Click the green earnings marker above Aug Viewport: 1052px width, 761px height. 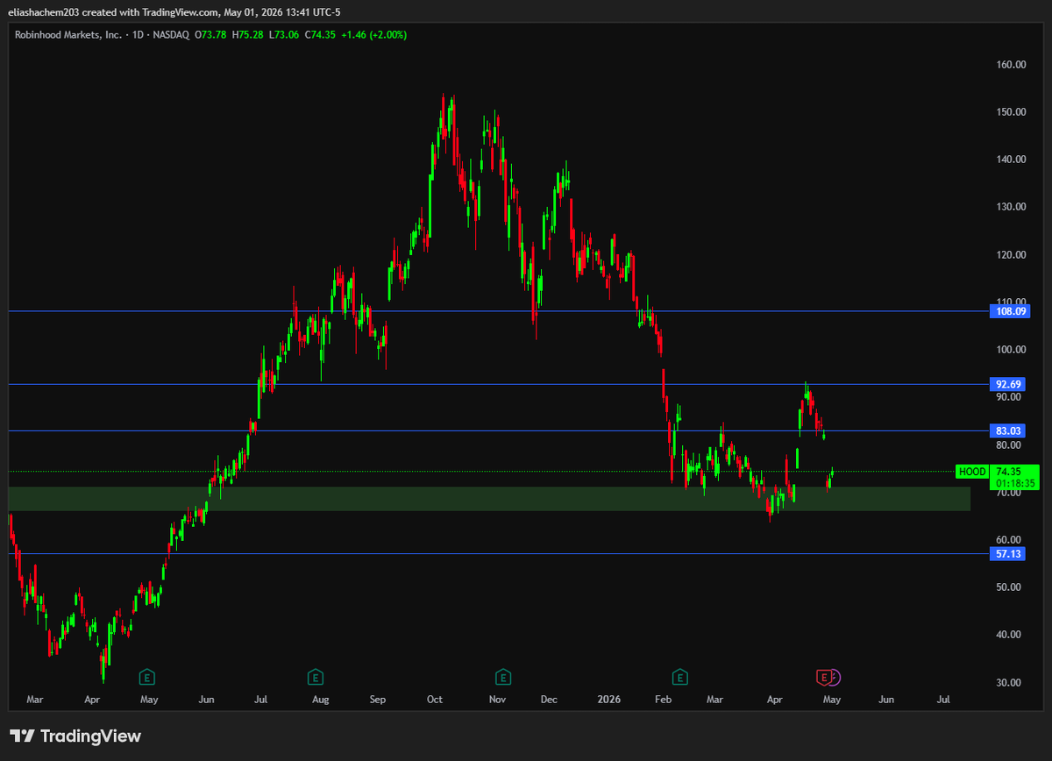(315, 677)
